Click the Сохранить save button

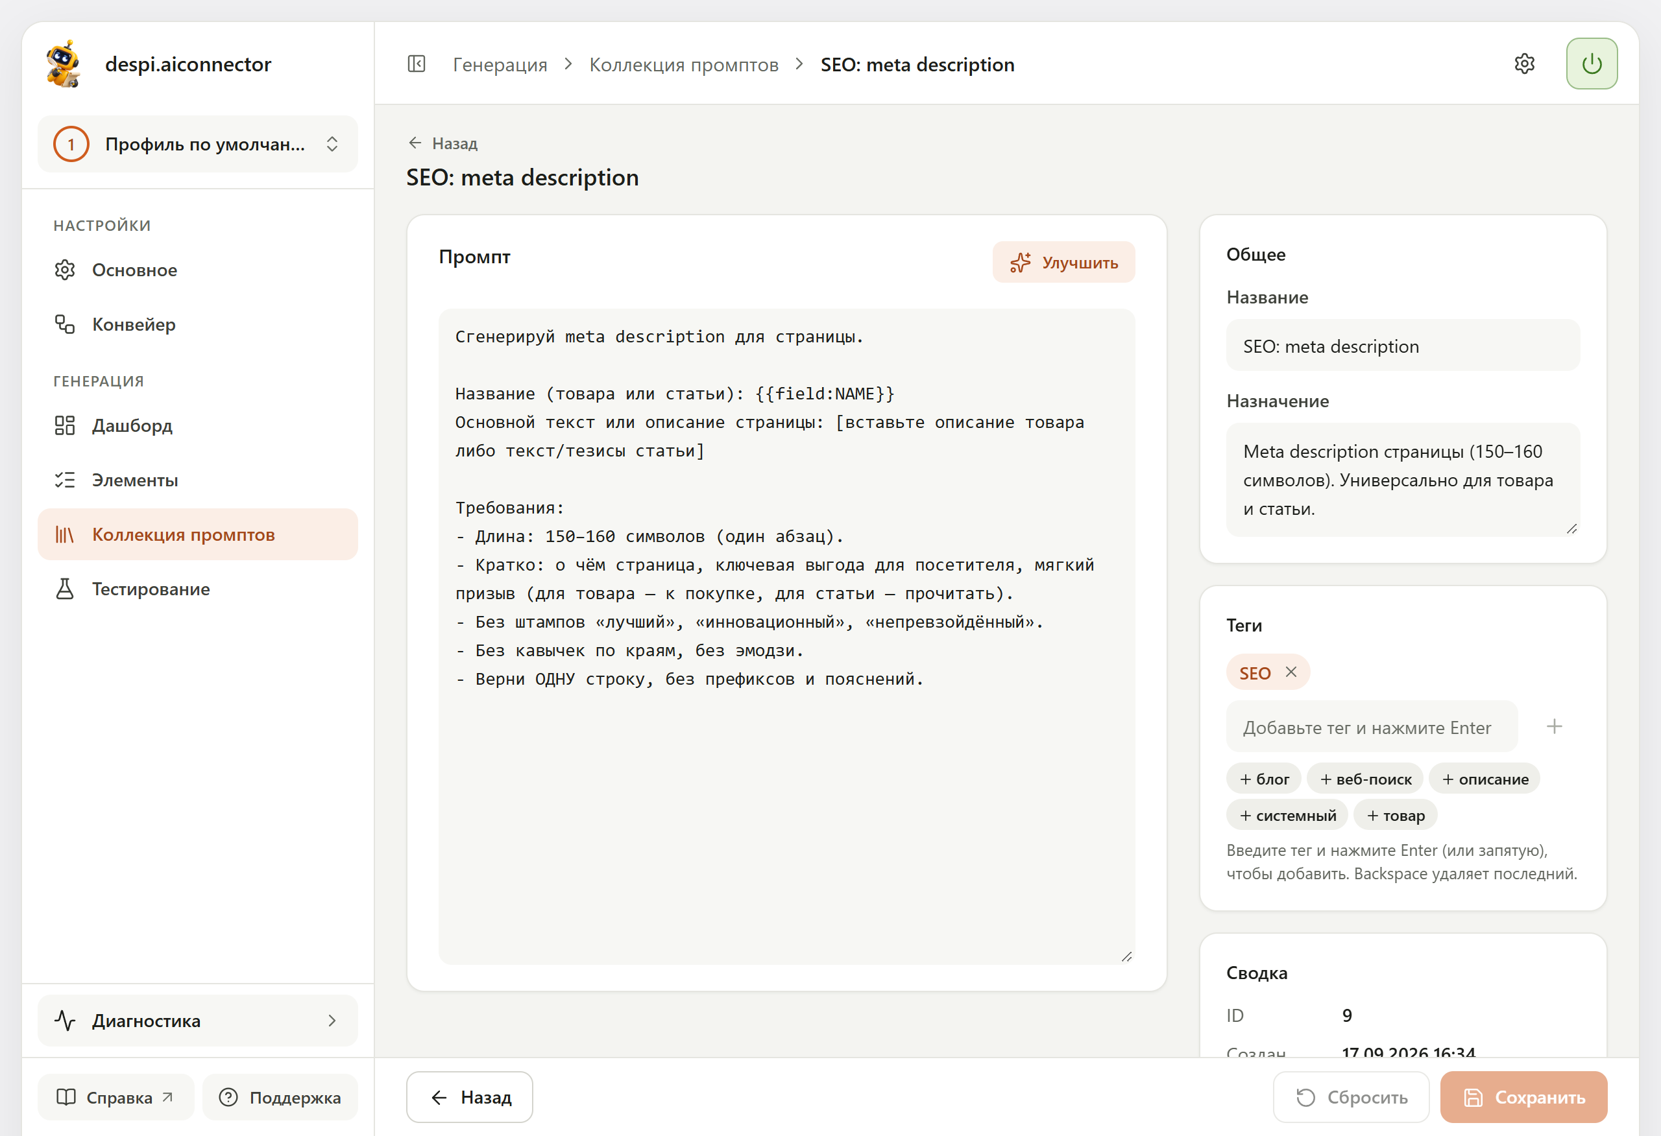click(x=1523, y=1097)
